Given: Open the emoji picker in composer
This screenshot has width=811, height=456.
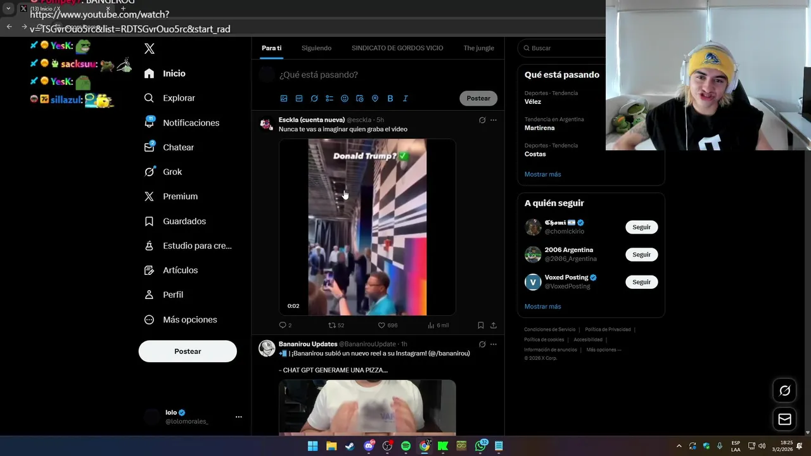Looking at the screenshot, I should click(x=345, y=98).
